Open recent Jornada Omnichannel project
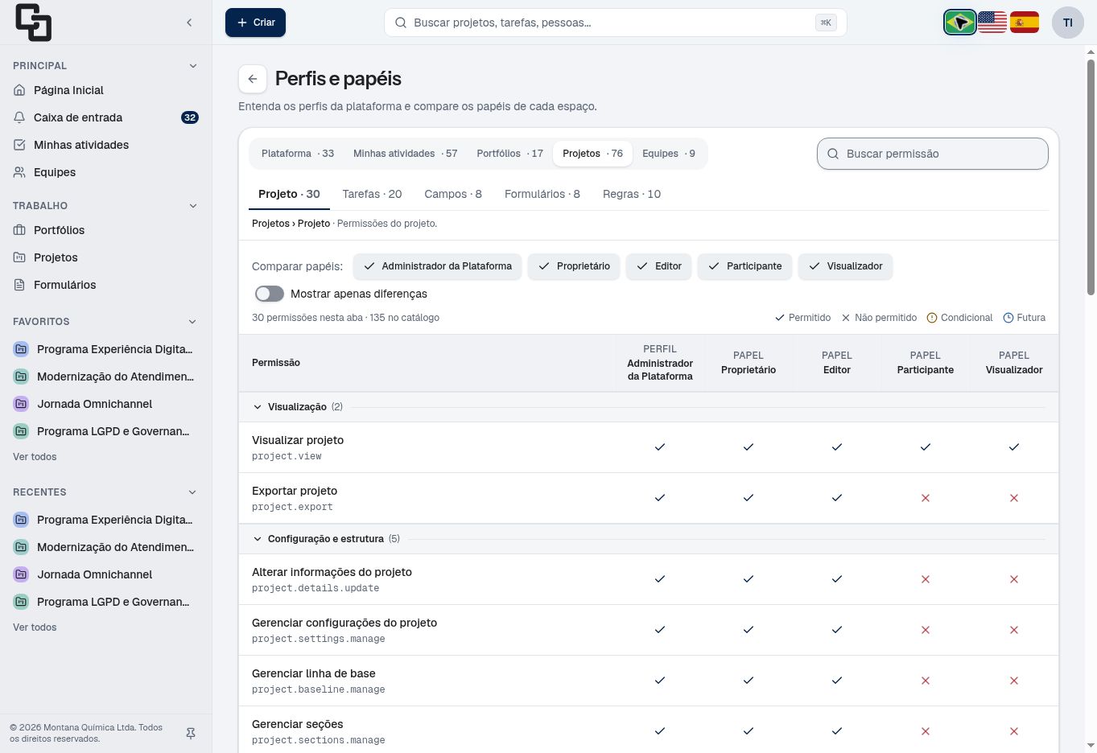Screen dimensions: 1097x753 [105, 574]
